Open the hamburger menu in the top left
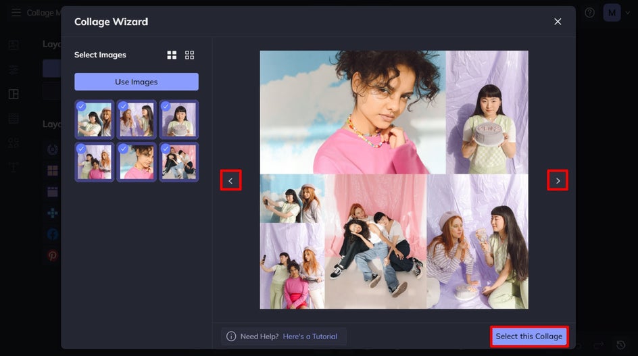638x356 pixels. 16,13
